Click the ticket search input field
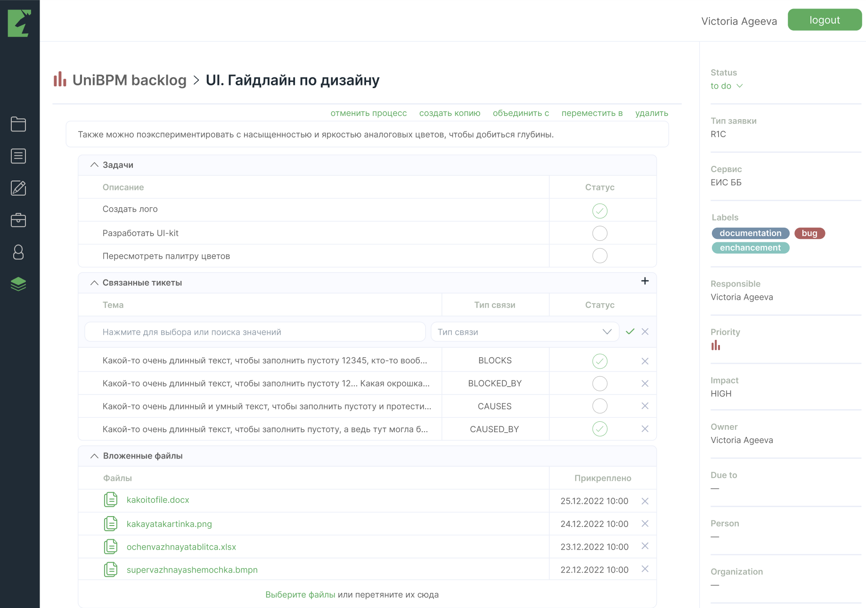 [x=255, y=332]
